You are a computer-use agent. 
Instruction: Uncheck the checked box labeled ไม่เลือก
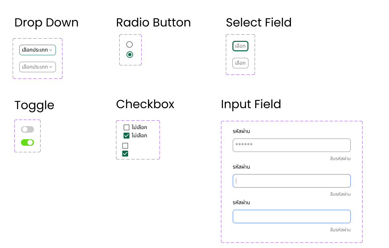pos(127,136)
